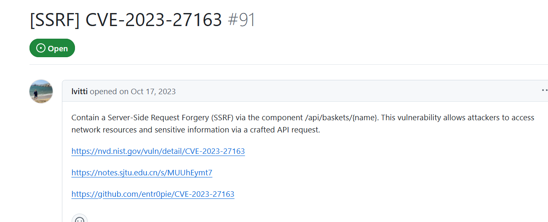This screenshot has height=222, width=548.
Task: Open the nvd.nist.gov CVE detail link
Action: coord(158,151)
